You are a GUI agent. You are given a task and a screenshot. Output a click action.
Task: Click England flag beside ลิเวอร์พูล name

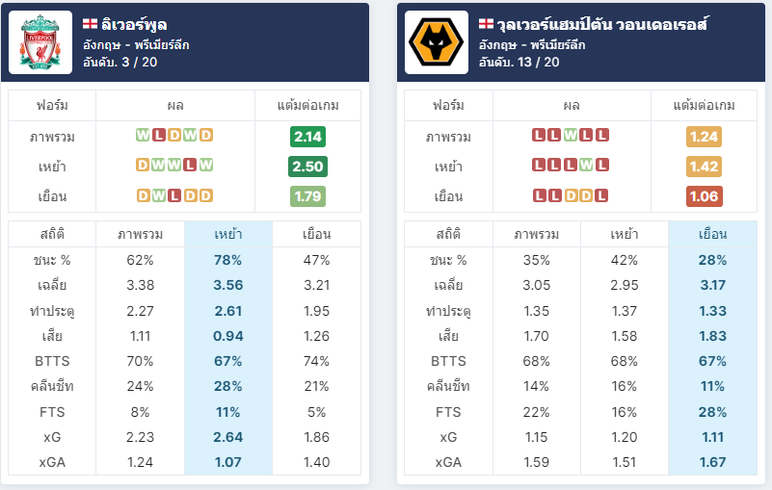tap(90, 24)
